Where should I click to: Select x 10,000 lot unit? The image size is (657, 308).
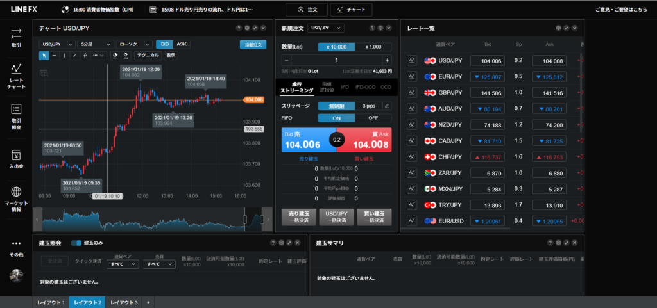pyautogui.click(x=336, y=47)
